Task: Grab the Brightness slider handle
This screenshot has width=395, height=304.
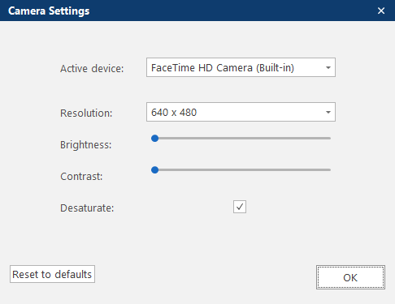Action: pos(154,139)
